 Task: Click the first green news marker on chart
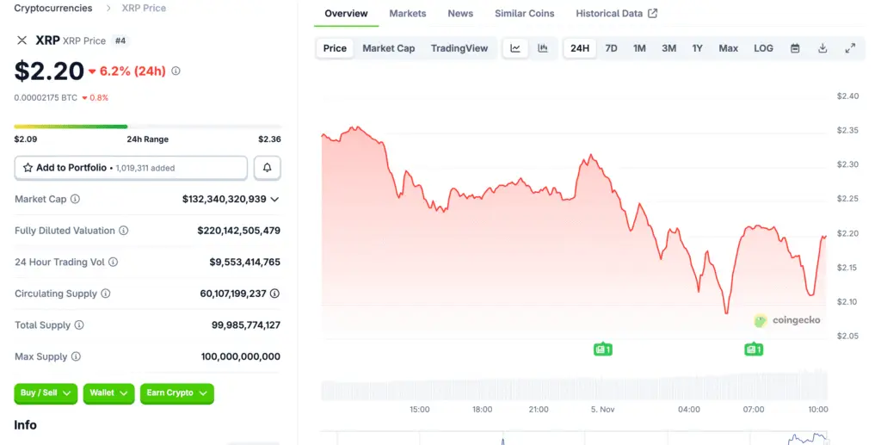point(603,349)
